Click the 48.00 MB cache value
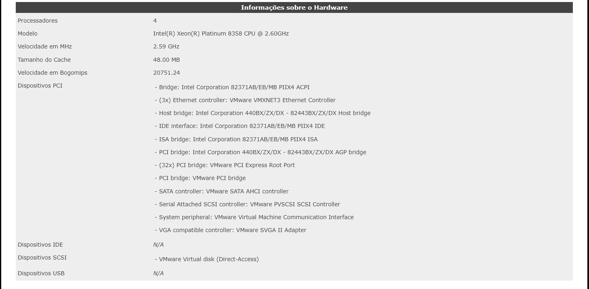589x289 pixels. (166, 60)
